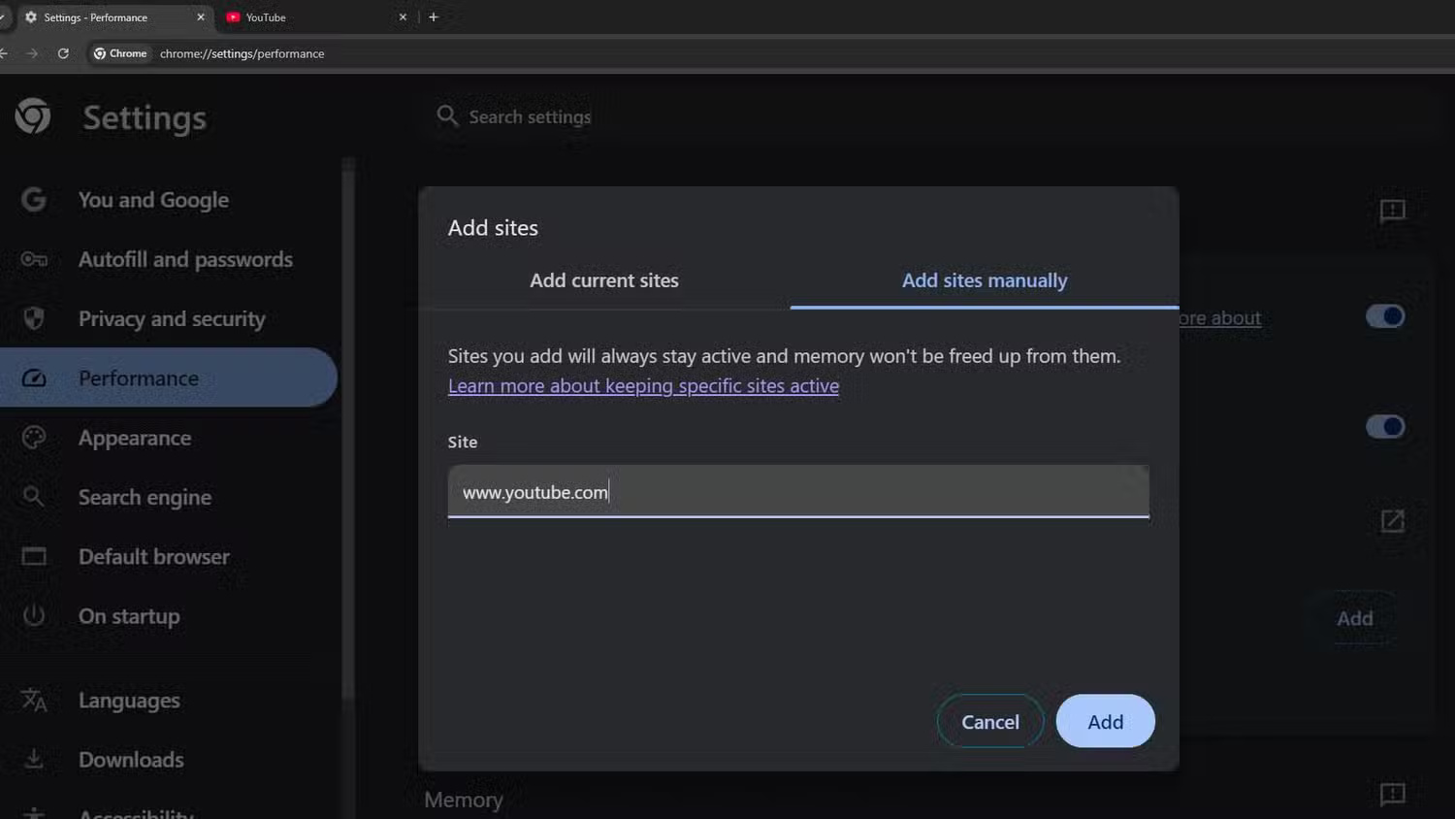Image resolution: width=1455 pixels, height=819 pixels.
Task: Click the translate icon for Languages
Action: [x=34, y=700]
